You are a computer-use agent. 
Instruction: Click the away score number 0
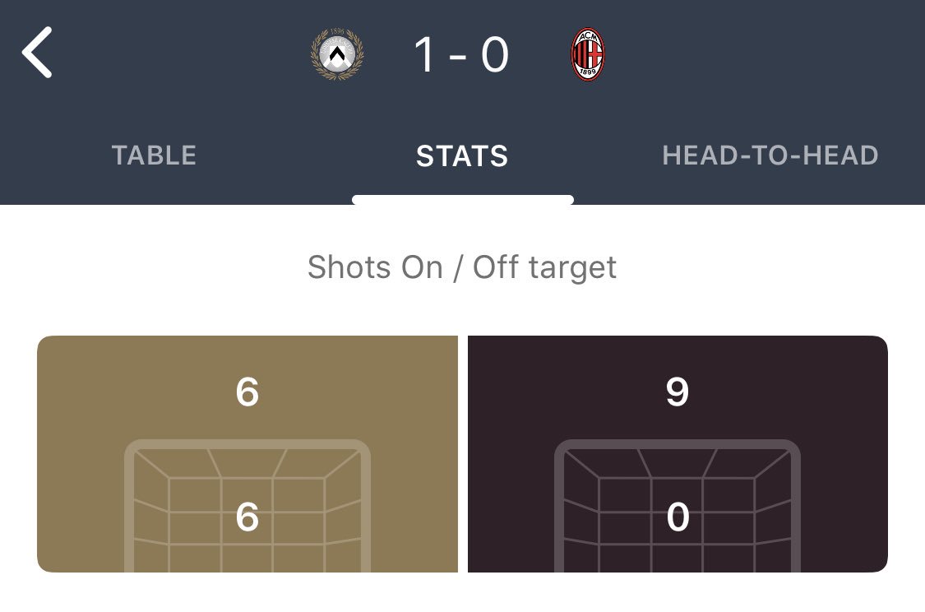point(495,56)
